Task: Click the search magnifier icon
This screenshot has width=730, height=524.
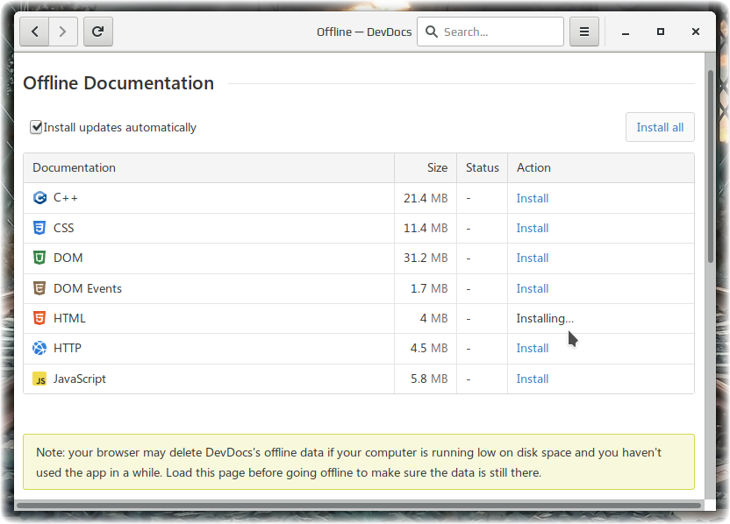Action: click(x=432, y=32)
